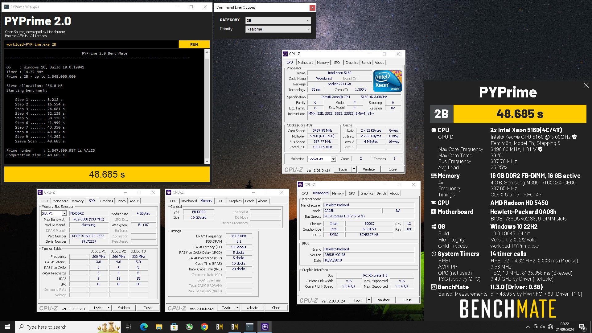
Task: Click the PYPrime Wrapper title bar icon
Action: [6, 7]
